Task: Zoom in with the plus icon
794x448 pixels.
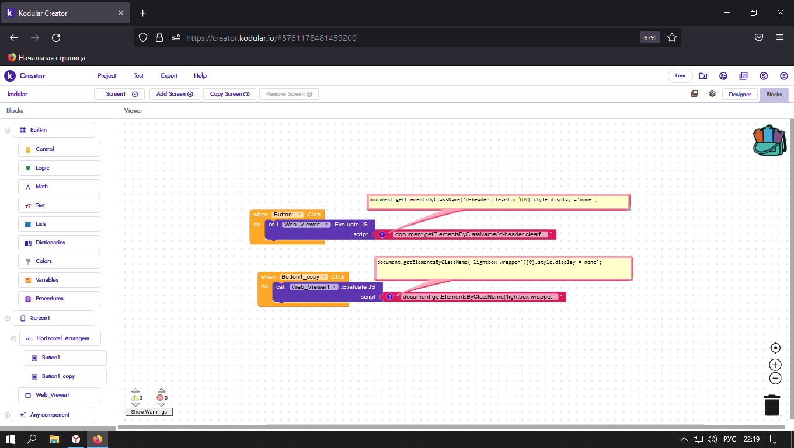Action: 775,365
